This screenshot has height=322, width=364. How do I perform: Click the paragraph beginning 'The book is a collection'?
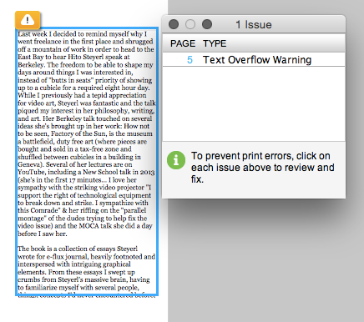coord(86,271)
